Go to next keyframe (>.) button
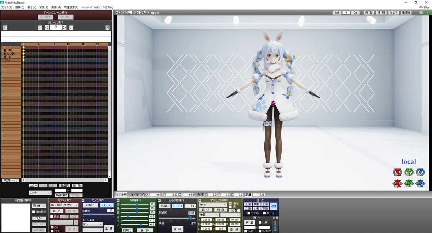The height and width of the screenshot is (233, 432). pos(71,27)
